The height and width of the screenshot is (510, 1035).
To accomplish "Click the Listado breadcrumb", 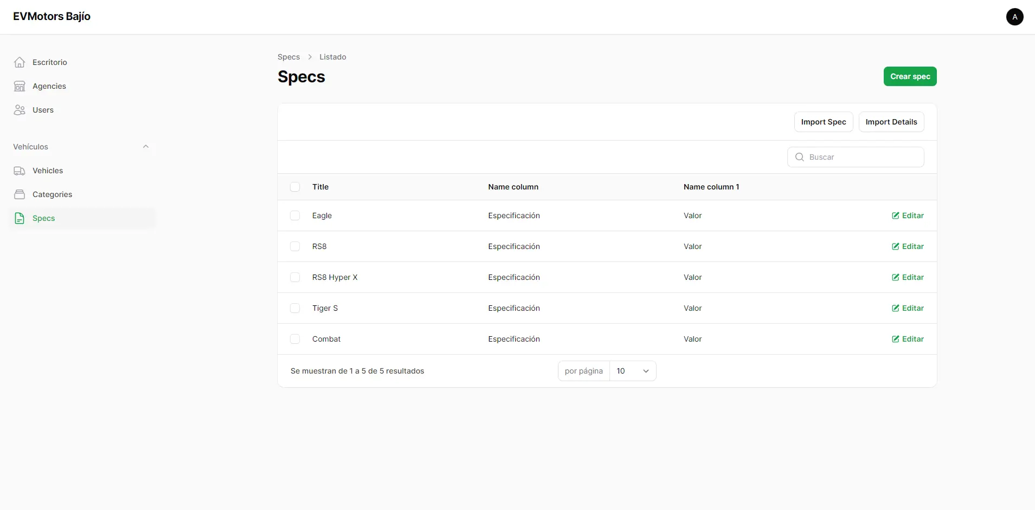I will point(332,57).
